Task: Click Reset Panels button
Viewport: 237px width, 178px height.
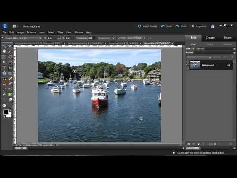Action: tap(148, 26)
